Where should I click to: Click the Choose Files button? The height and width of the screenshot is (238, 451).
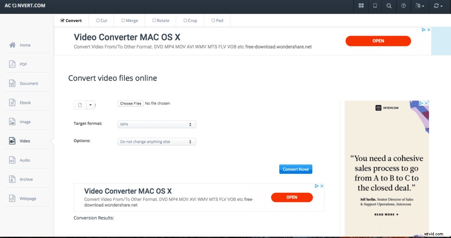(x=130, y=103)
